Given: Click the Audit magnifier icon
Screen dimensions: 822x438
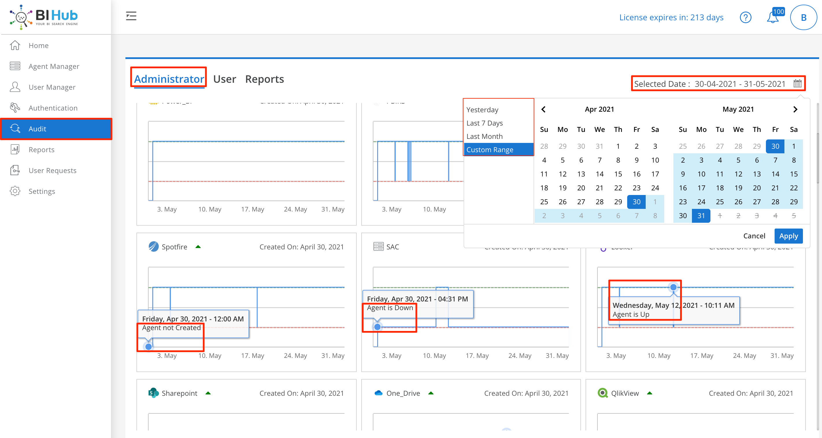Looking at the screenshot, I should tap(15, 128).
